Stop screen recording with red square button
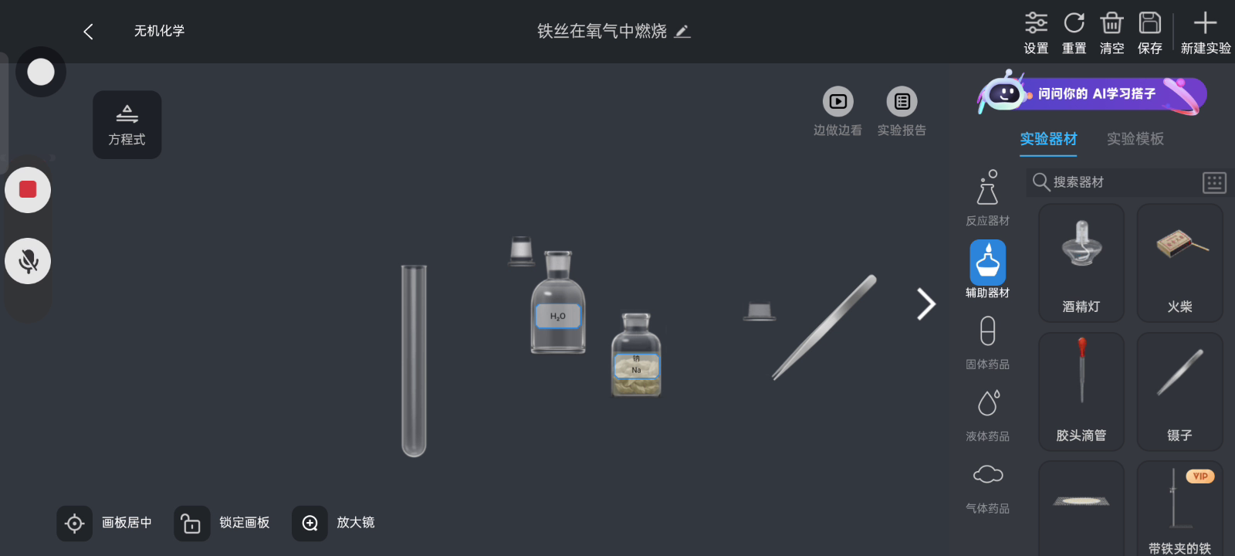Viewport: 1235px width, 556px height. [29, 190]
